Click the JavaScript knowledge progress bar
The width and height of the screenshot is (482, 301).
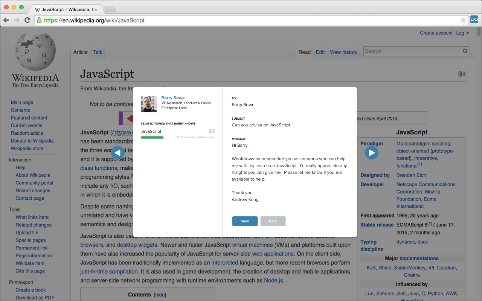(x=152, y=138)
